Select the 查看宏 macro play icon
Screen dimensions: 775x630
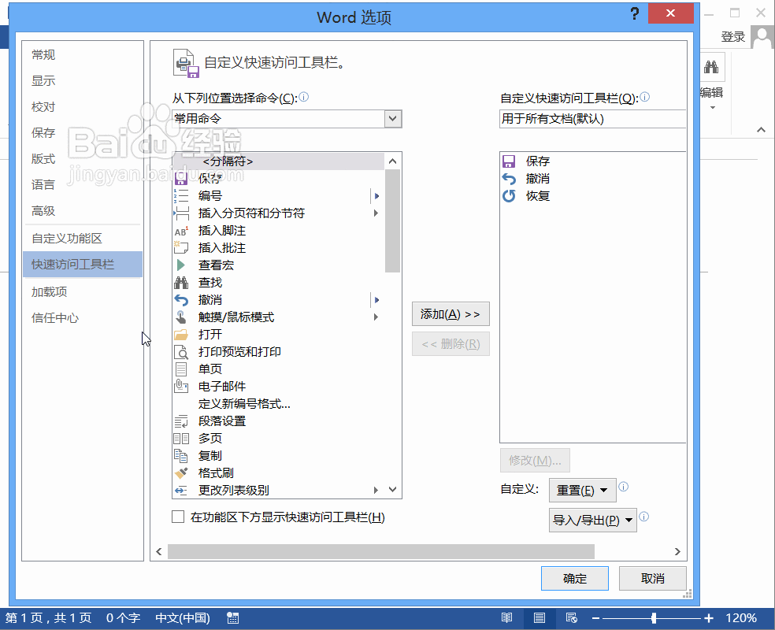coord(181,265)
